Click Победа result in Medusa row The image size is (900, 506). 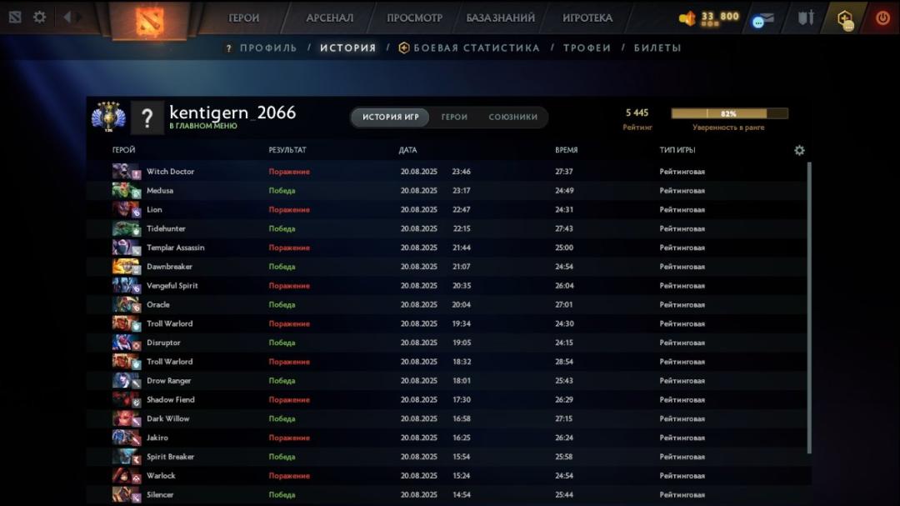[x=282, y=191]
